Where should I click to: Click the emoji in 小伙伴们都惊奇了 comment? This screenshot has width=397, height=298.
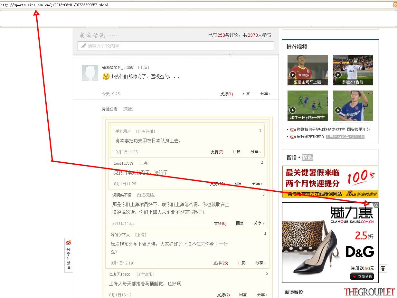click(106, 76)
